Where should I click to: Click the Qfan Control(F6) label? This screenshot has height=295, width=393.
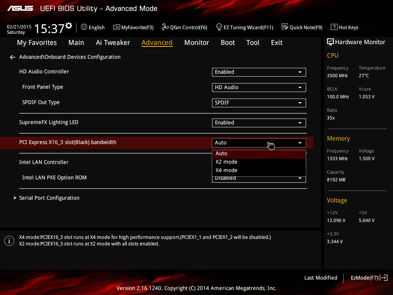click(188, 27)
